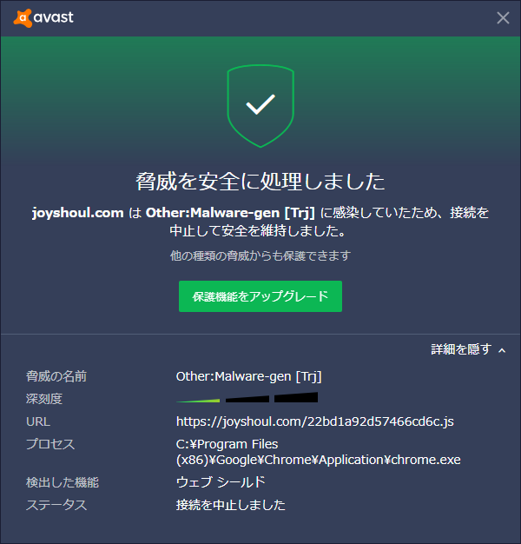Image resolution: width=521 pixels, height=544 pixels.
Task: Click the chrome.exe process path text
Action: [318, 452]
